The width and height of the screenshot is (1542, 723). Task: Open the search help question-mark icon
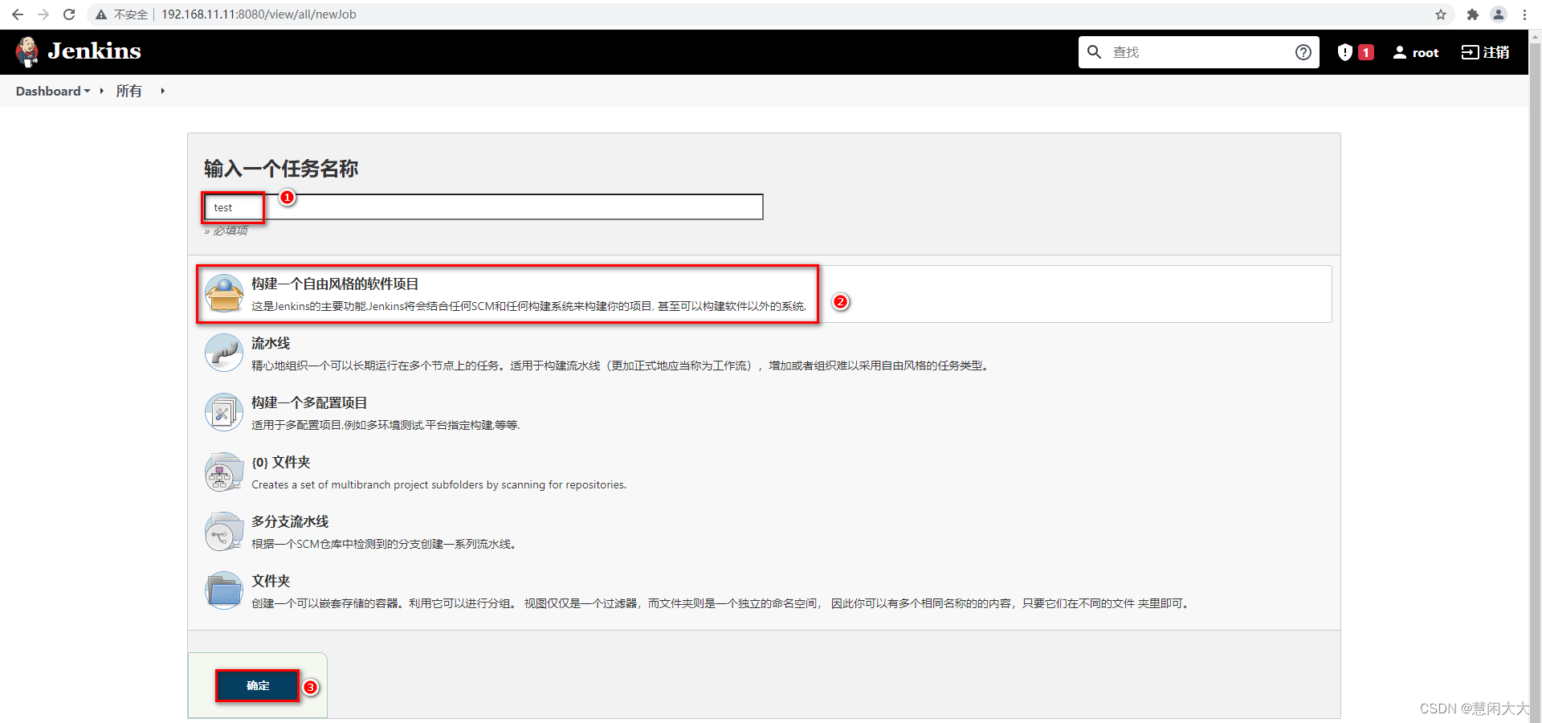click(1303, 52)
